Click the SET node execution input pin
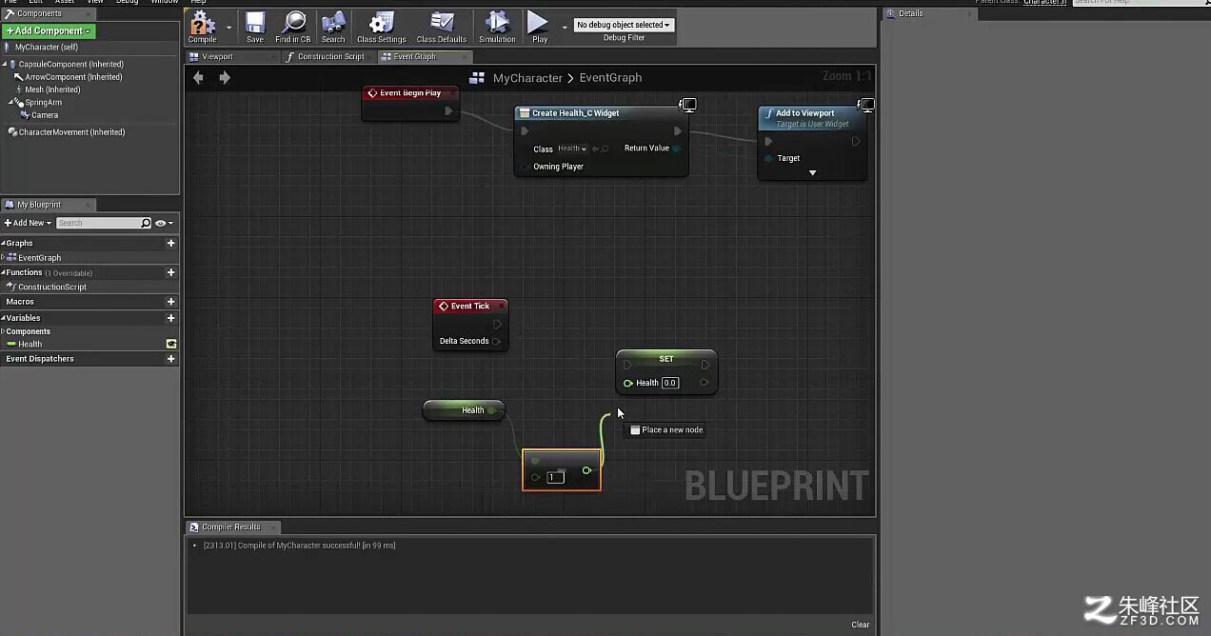The width and height of the screenshot is (1211, 636). tap(627, 364)
